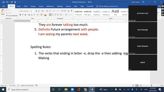Adjust the zoom slider in status bar

151,85
